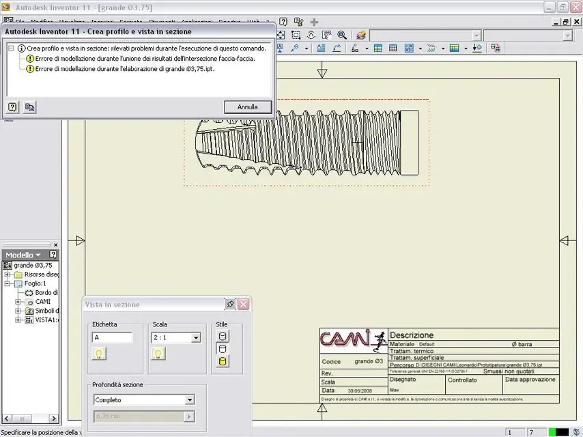Collapse the error message tree root node

pos(11,48)
